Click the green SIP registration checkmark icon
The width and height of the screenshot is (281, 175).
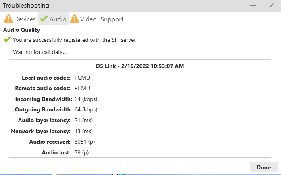(7, 40)
